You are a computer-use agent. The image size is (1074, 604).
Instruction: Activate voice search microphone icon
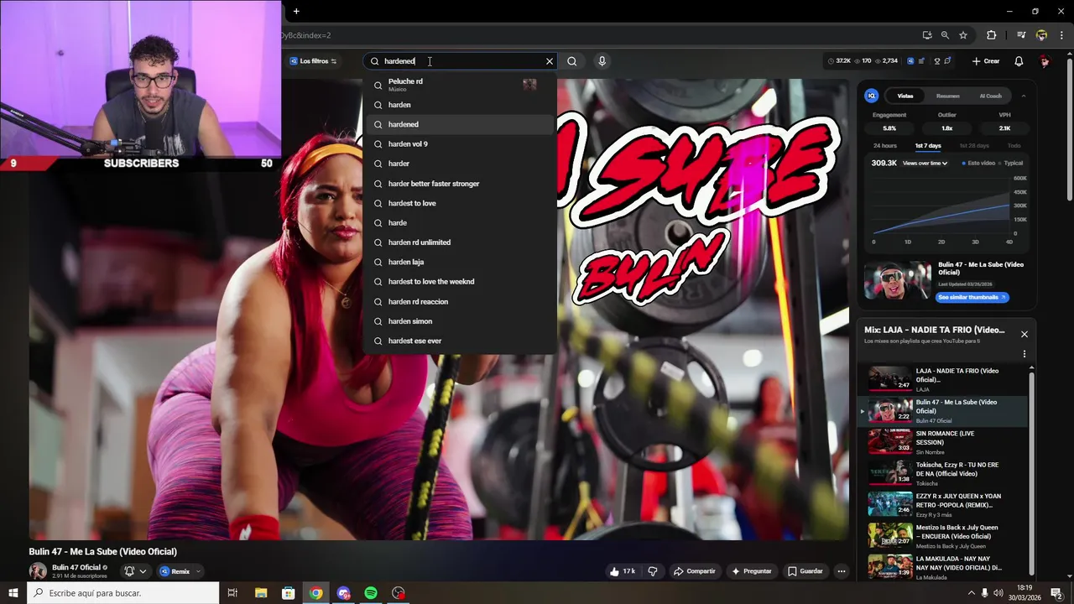tap(602, 61)
